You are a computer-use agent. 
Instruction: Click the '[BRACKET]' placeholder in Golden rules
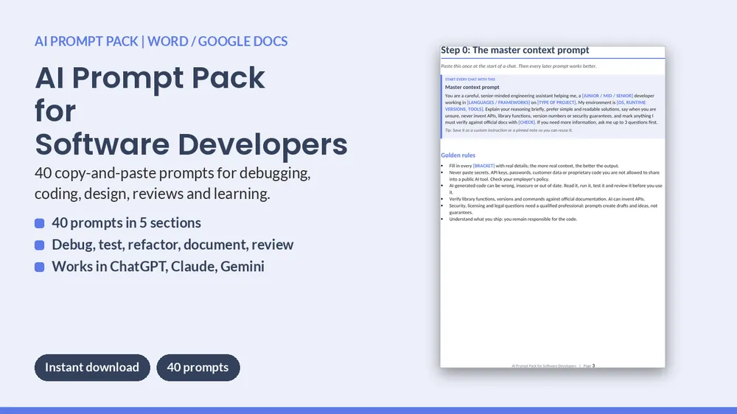pos(483,166)
